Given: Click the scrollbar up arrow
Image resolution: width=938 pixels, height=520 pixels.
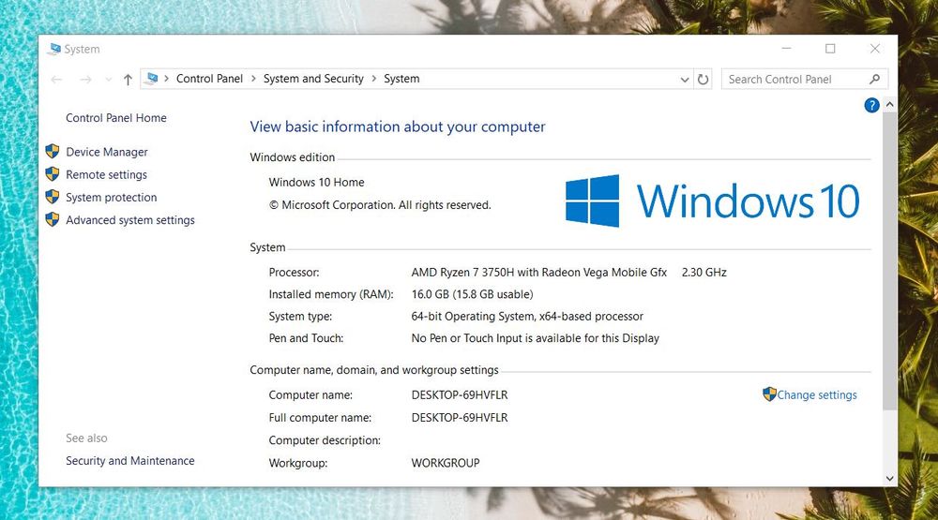Looking at the screenshot, I should [x=889, y=105].
